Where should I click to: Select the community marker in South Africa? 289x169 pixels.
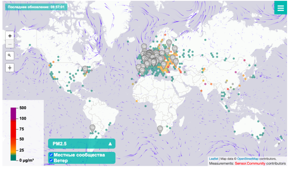click(160, 129)
